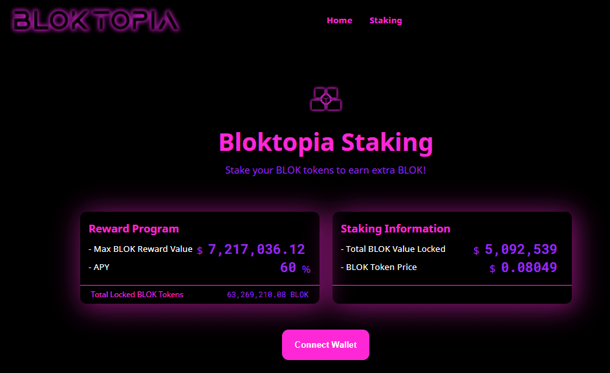Click the Max BLOK Reward Value figure
The height and width of the screenshot is (373, 610).
click(x=256, y=249)
